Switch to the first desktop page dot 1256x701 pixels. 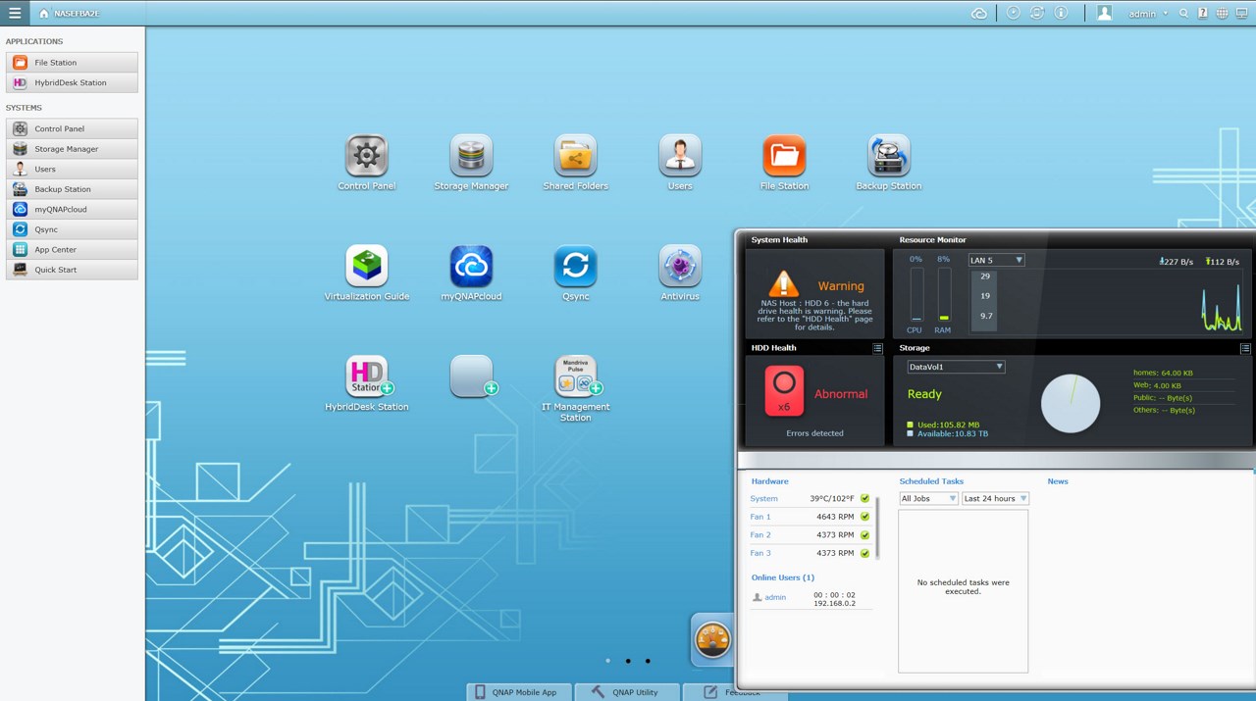[x=608, y=661]
